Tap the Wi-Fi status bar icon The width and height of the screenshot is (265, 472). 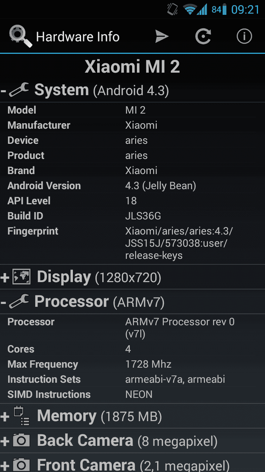[x=190, y=9]
